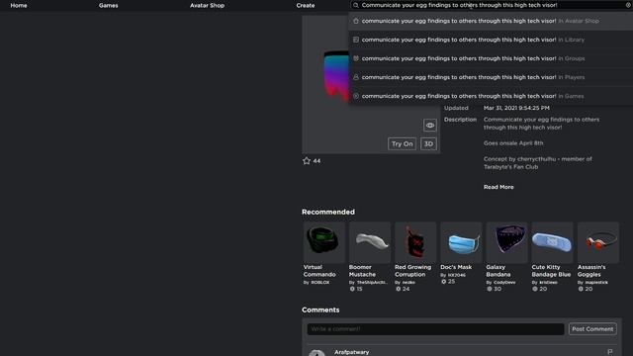Click the Groups icon in suggestions
The image size is (633, 356).
356,58
